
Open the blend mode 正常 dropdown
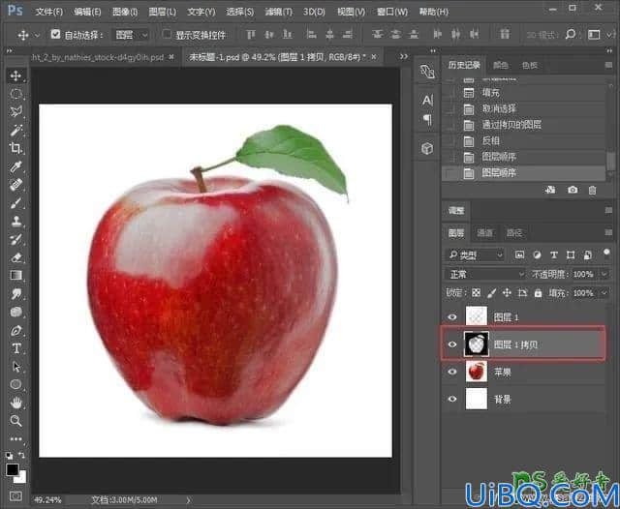[485, 274]
